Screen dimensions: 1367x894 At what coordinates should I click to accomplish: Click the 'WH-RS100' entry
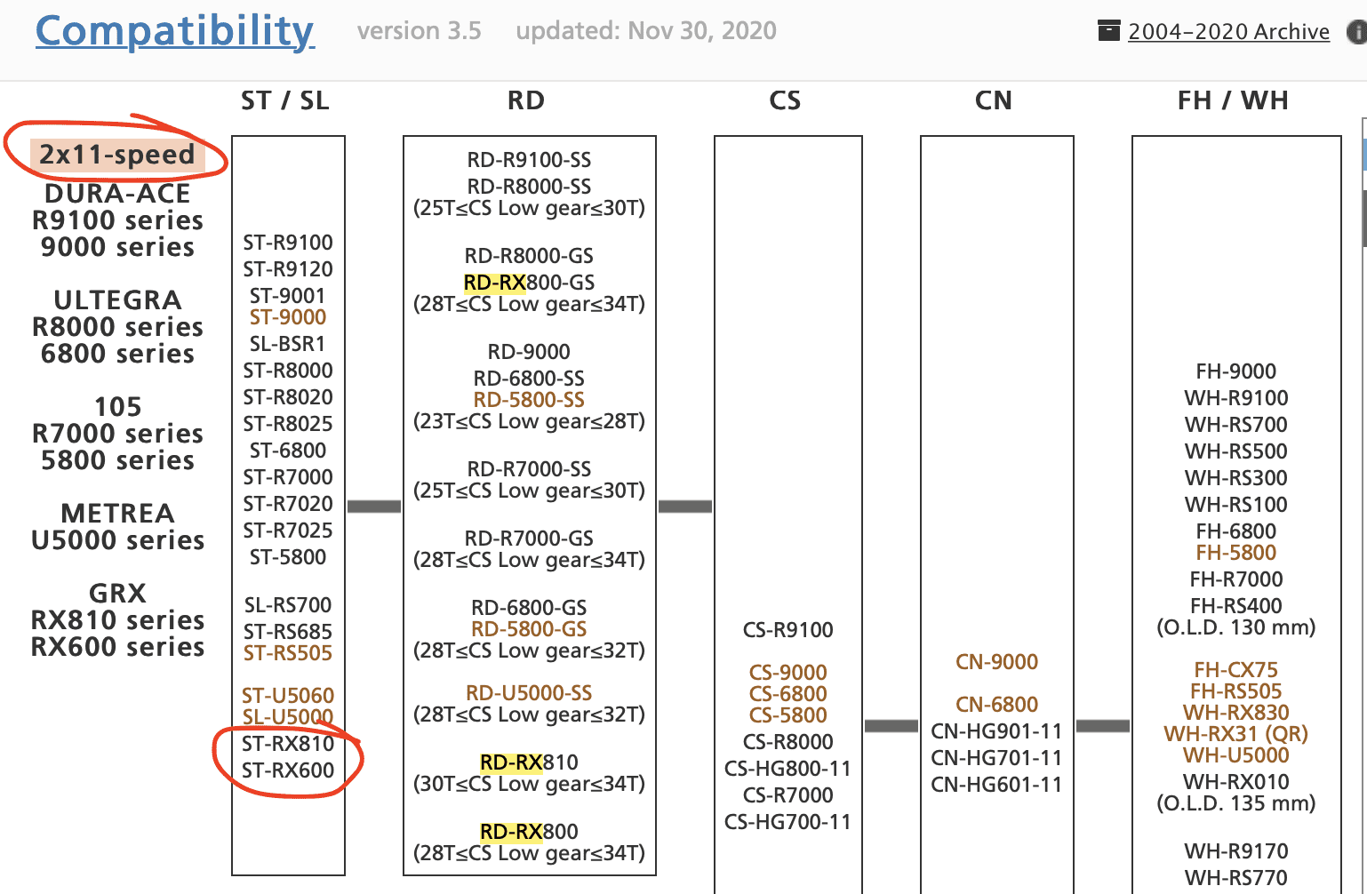pos(1236,505)
